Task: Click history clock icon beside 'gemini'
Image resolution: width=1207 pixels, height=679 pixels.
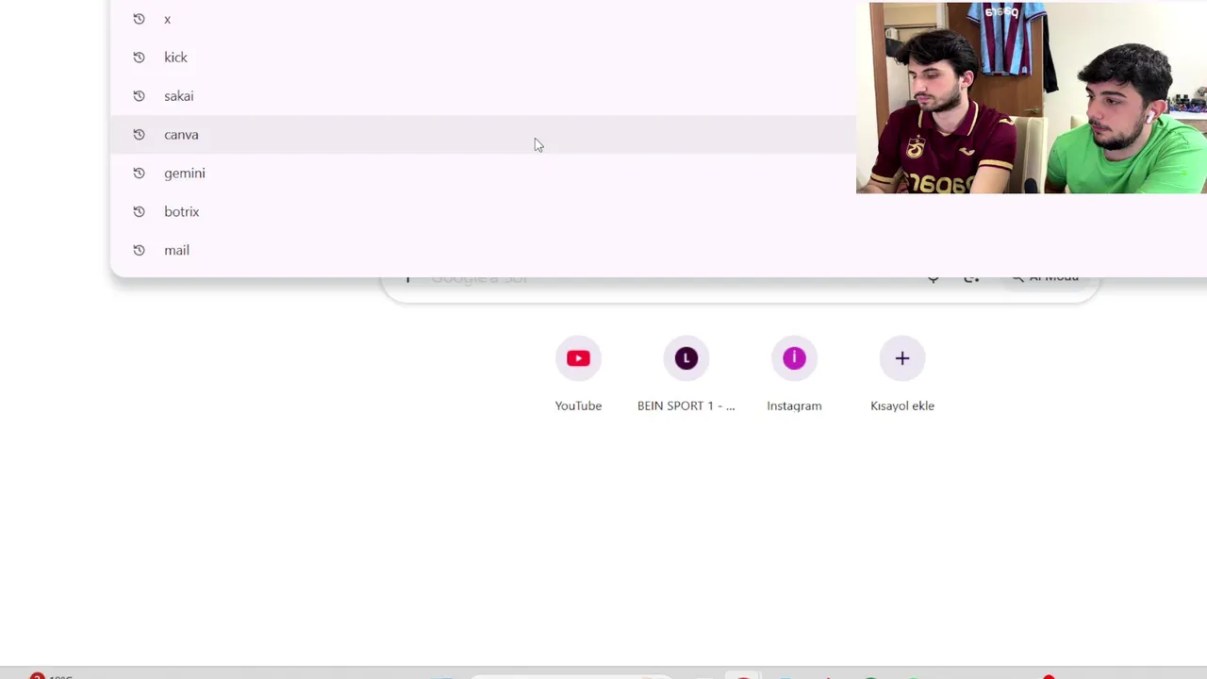Action: 139,174
